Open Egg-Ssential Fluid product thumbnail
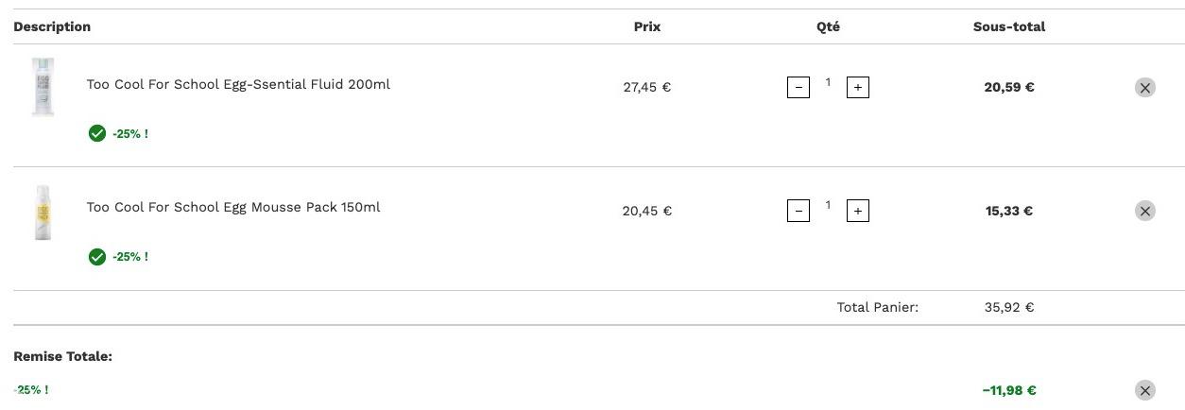Image resolution: width=1185 pixels, height=410 pixels. tap(43, 86)
